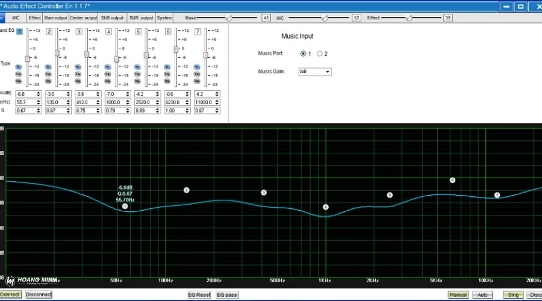Switch to the SUB output tab
542x301 pixels.
[x=113, y=18]
